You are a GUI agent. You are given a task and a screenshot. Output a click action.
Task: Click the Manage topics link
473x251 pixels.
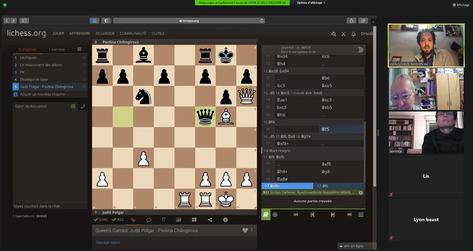pyautogui.click(x=109, y=242)
